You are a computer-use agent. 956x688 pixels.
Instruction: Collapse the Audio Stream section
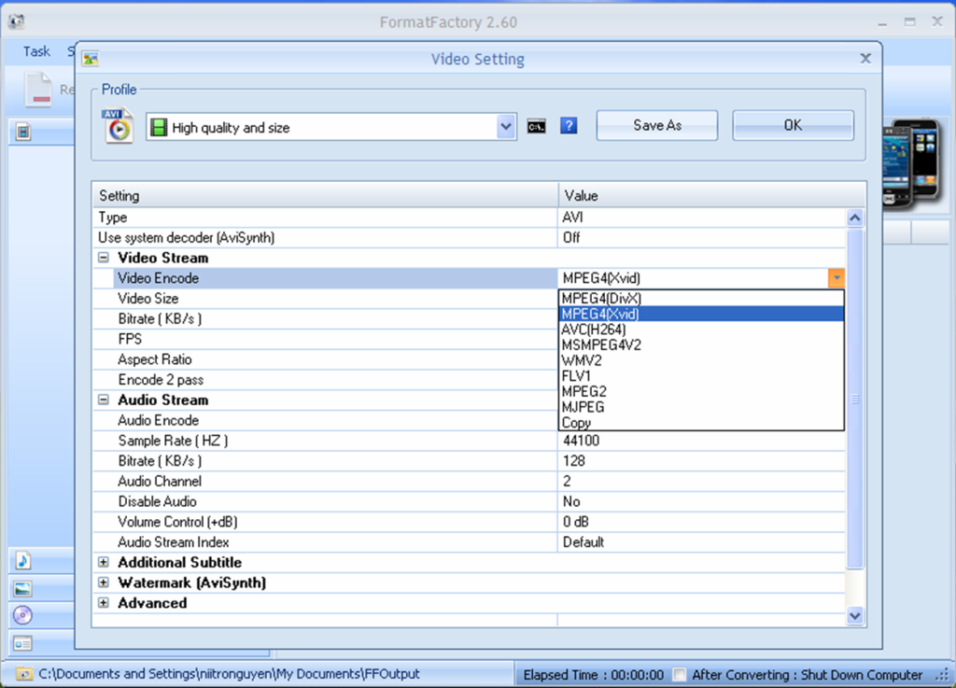point(104,400)
